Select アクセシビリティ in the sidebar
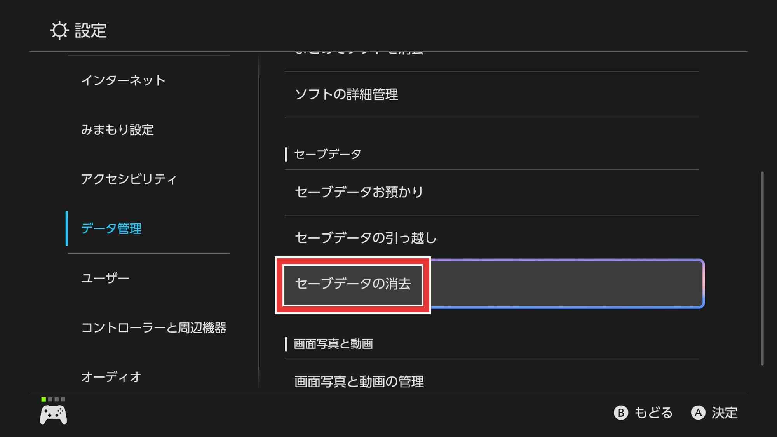 tap(129, 179)
